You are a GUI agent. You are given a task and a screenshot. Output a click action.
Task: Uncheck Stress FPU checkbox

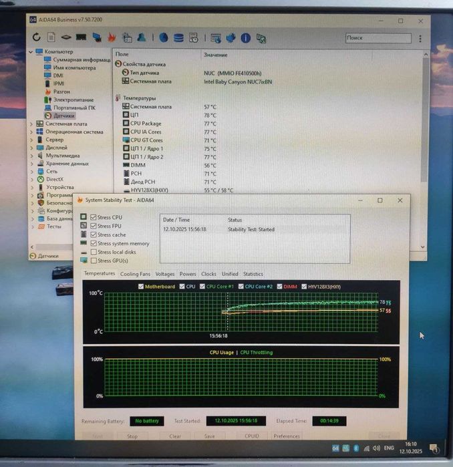94,226
